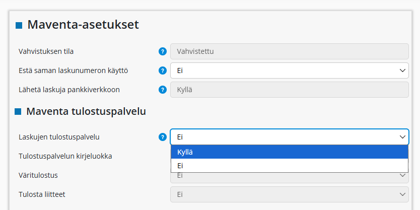Click the blue square beside Maventa tulostuspalvelu heading
Viewport: 420px width, 210px height.
coord(18,112)
